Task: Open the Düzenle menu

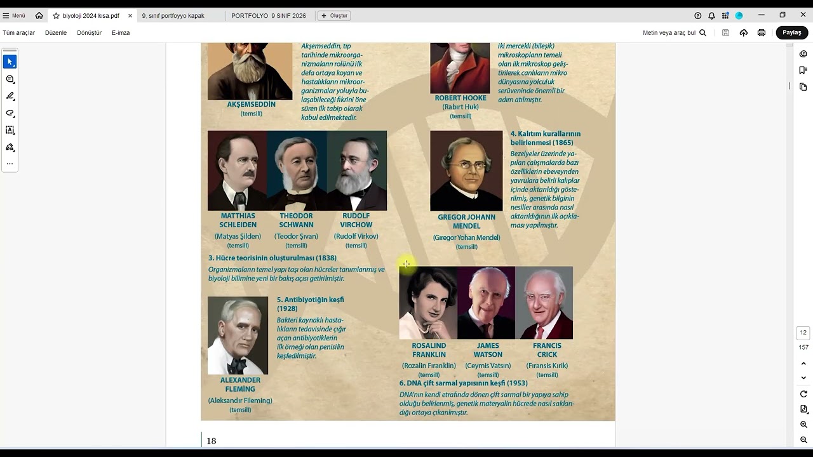Action: 56,32
